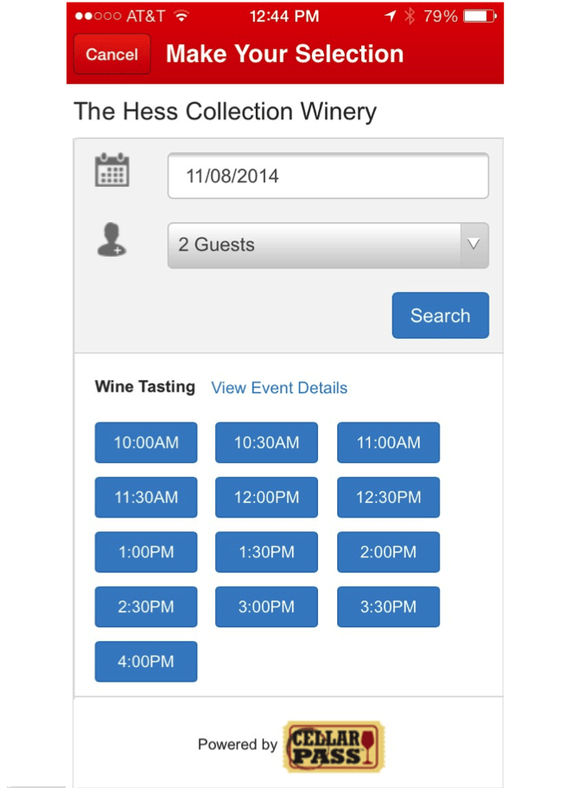Pick the 12:00PM time slot
The width and height of the screenshot is (572, 788).
(x=266, y=497)
